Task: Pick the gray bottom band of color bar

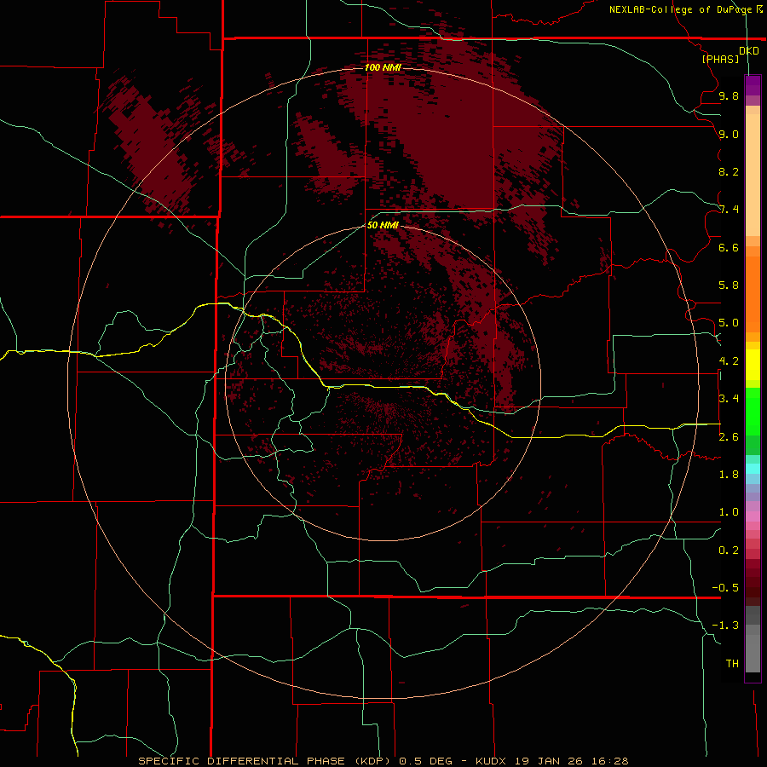Action: [753, 653]
